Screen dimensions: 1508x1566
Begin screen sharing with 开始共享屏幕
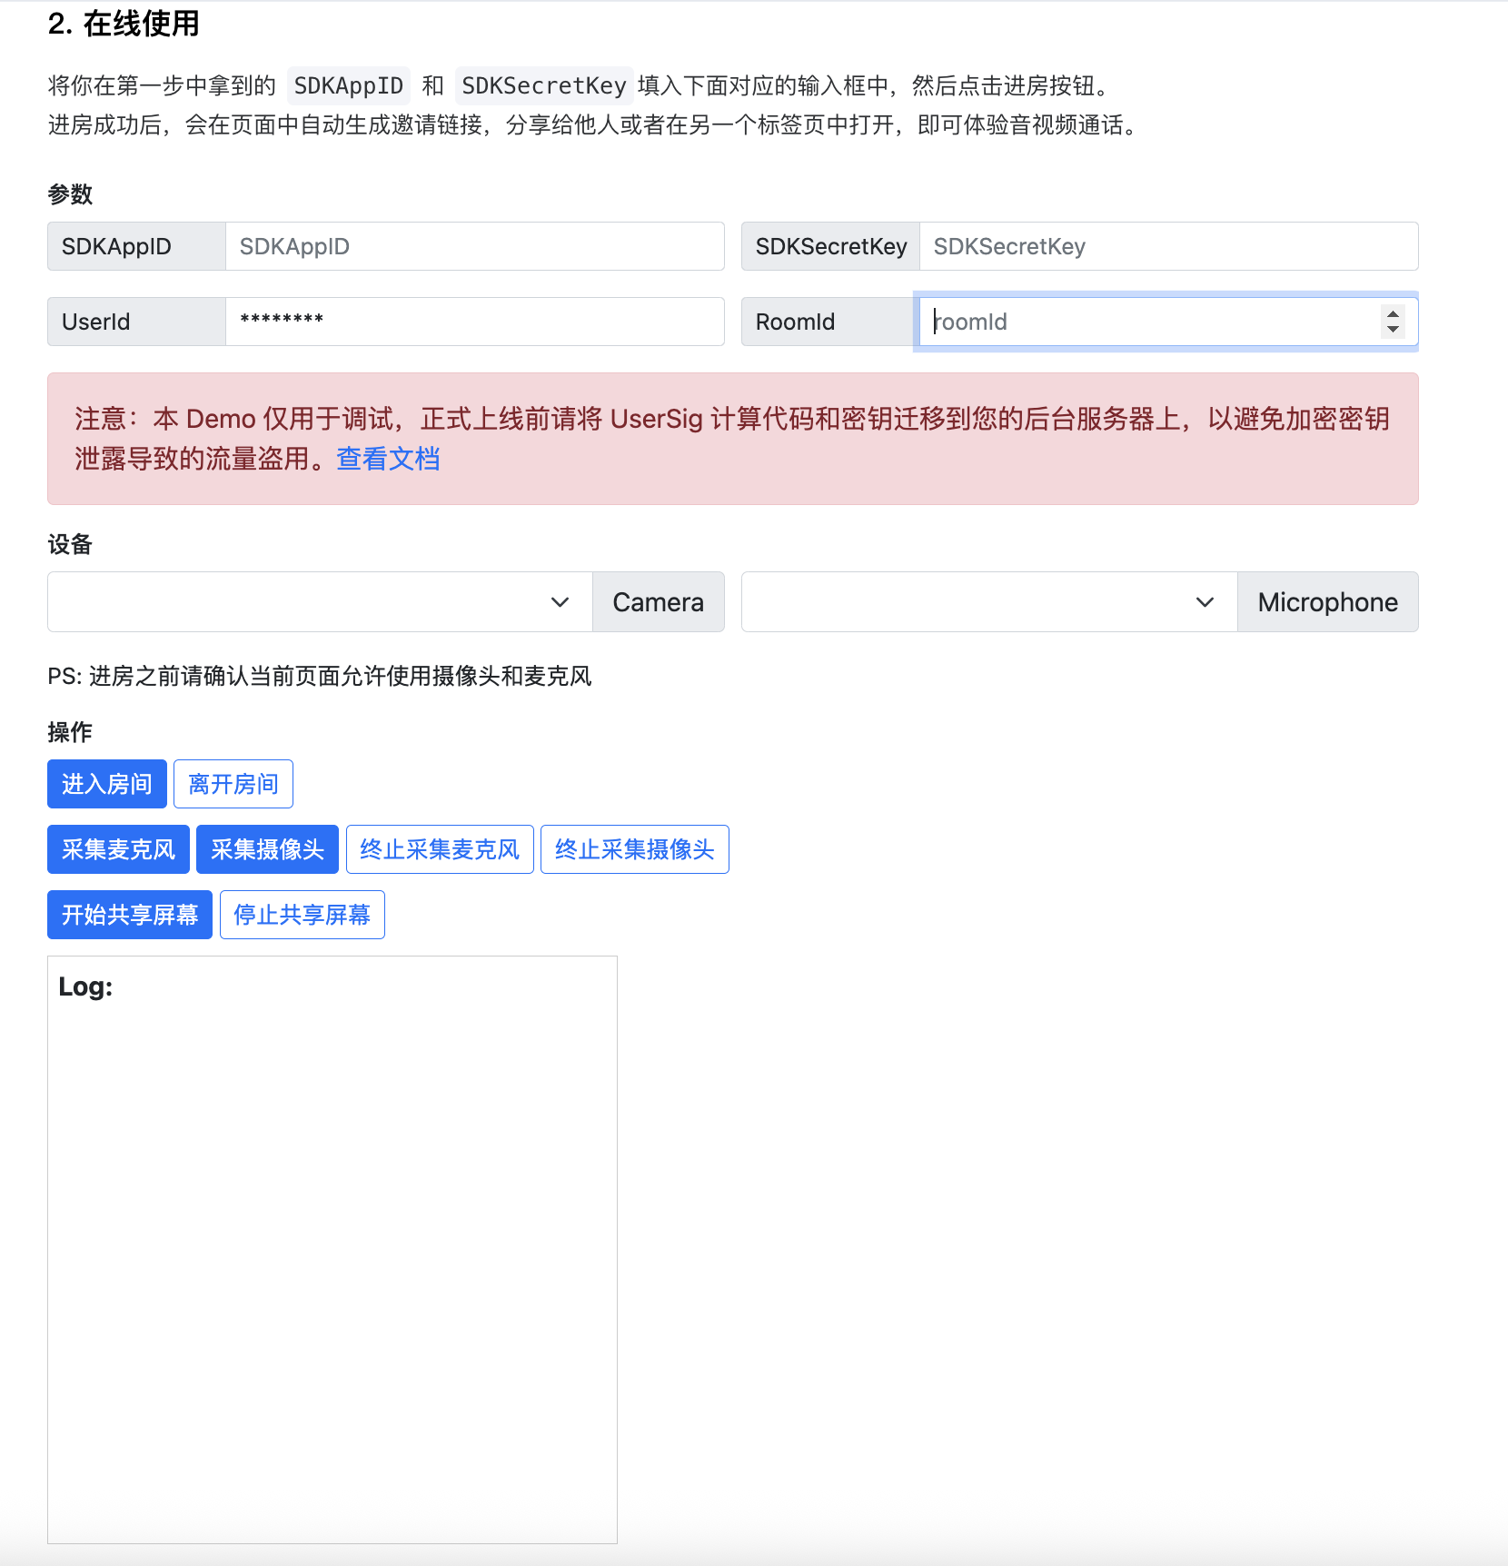pyautogui.click(x=130, y=915)
